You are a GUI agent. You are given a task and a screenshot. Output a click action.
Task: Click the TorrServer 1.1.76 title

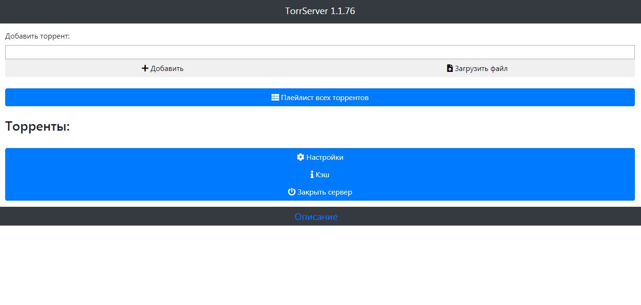tap(320, 11)
